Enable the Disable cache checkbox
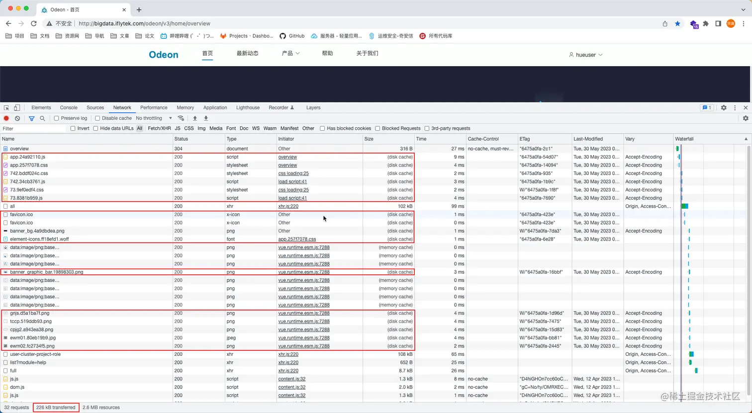 (97, 118)
